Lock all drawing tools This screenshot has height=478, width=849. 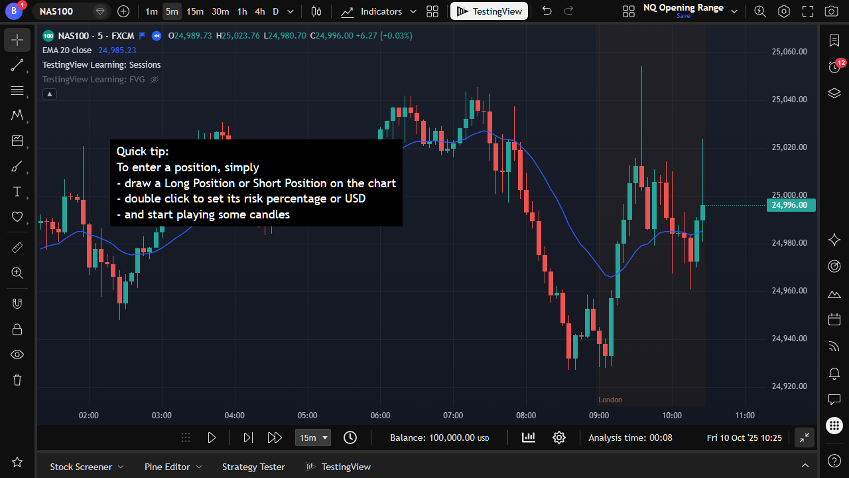point(17,329)
